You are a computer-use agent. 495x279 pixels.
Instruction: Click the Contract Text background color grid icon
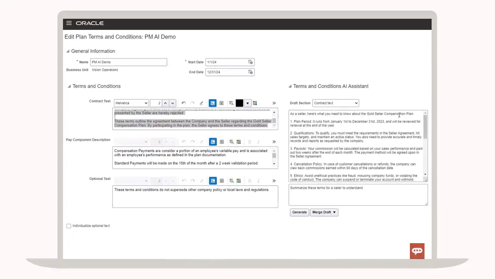click(255, 103)
